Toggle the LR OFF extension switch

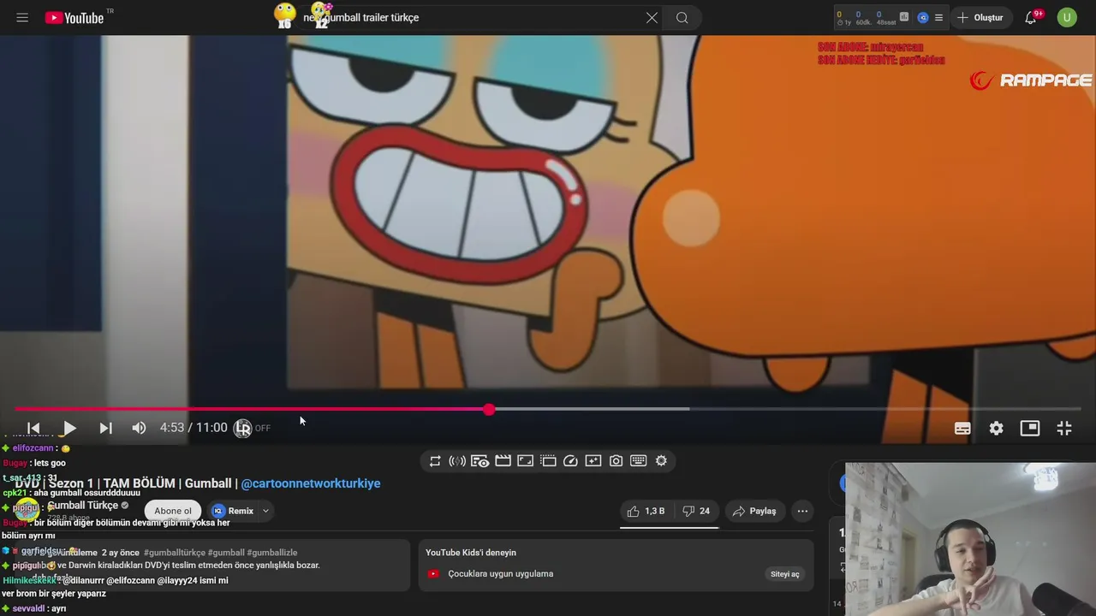click(253, 428)
